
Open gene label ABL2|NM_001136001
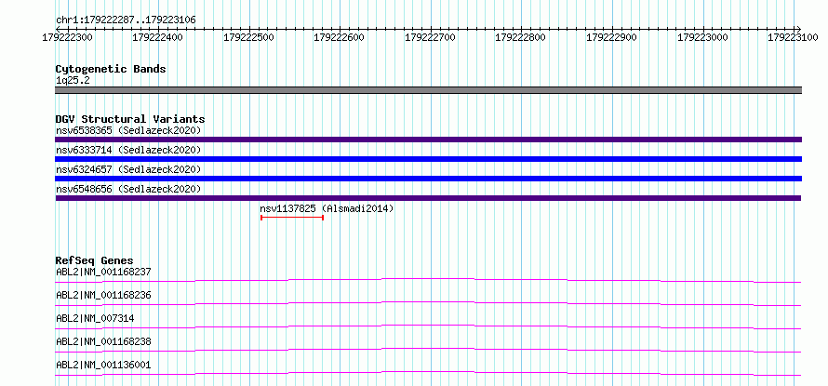[103, 366]
